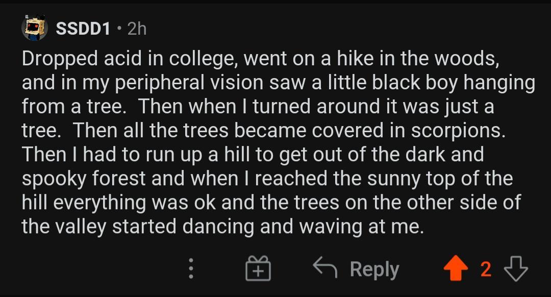Image resolution: width=551 pixels, height=297 pixels.
Task: Click the reply arrow icon
Action: click(325, 268)
